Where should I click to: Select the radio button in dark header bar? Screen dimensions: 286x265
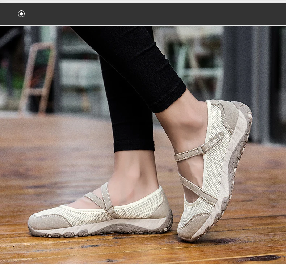[21, 14]
